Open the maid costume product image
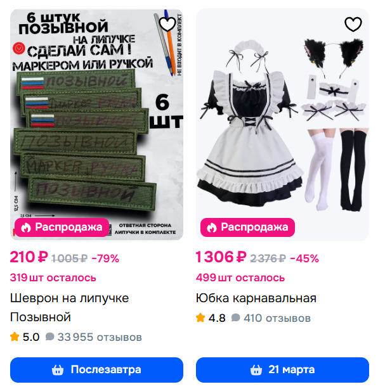This screenshot has height=389, width=378. coord(282,125)
